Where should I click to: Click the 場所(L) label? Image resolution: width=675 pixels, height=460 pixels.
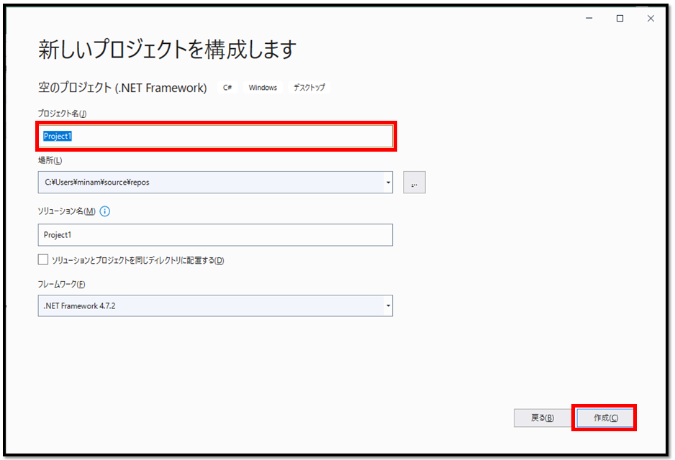[50, 160]
